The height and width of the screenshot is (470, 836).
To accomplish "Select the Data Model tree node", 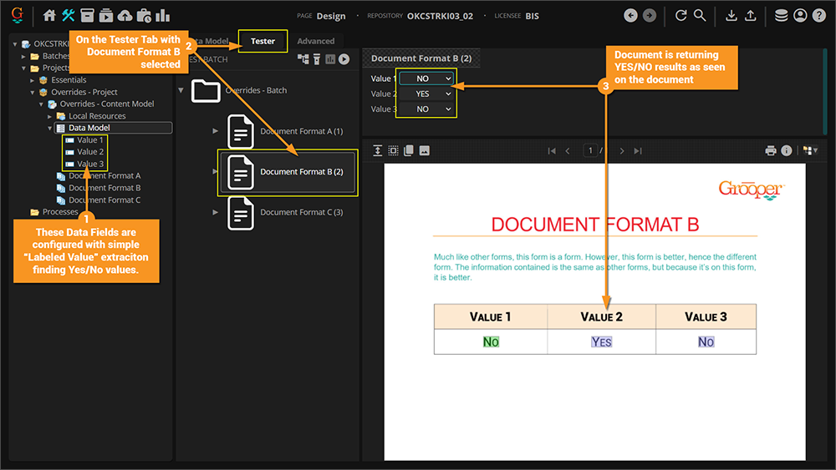I will click(x=113, y=128).
